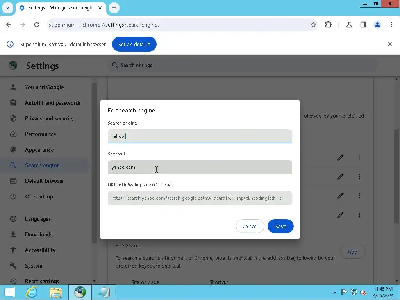Screen dimensions: 400x300
Task: Toggle the side panel icon
Action: click(363, 25)
